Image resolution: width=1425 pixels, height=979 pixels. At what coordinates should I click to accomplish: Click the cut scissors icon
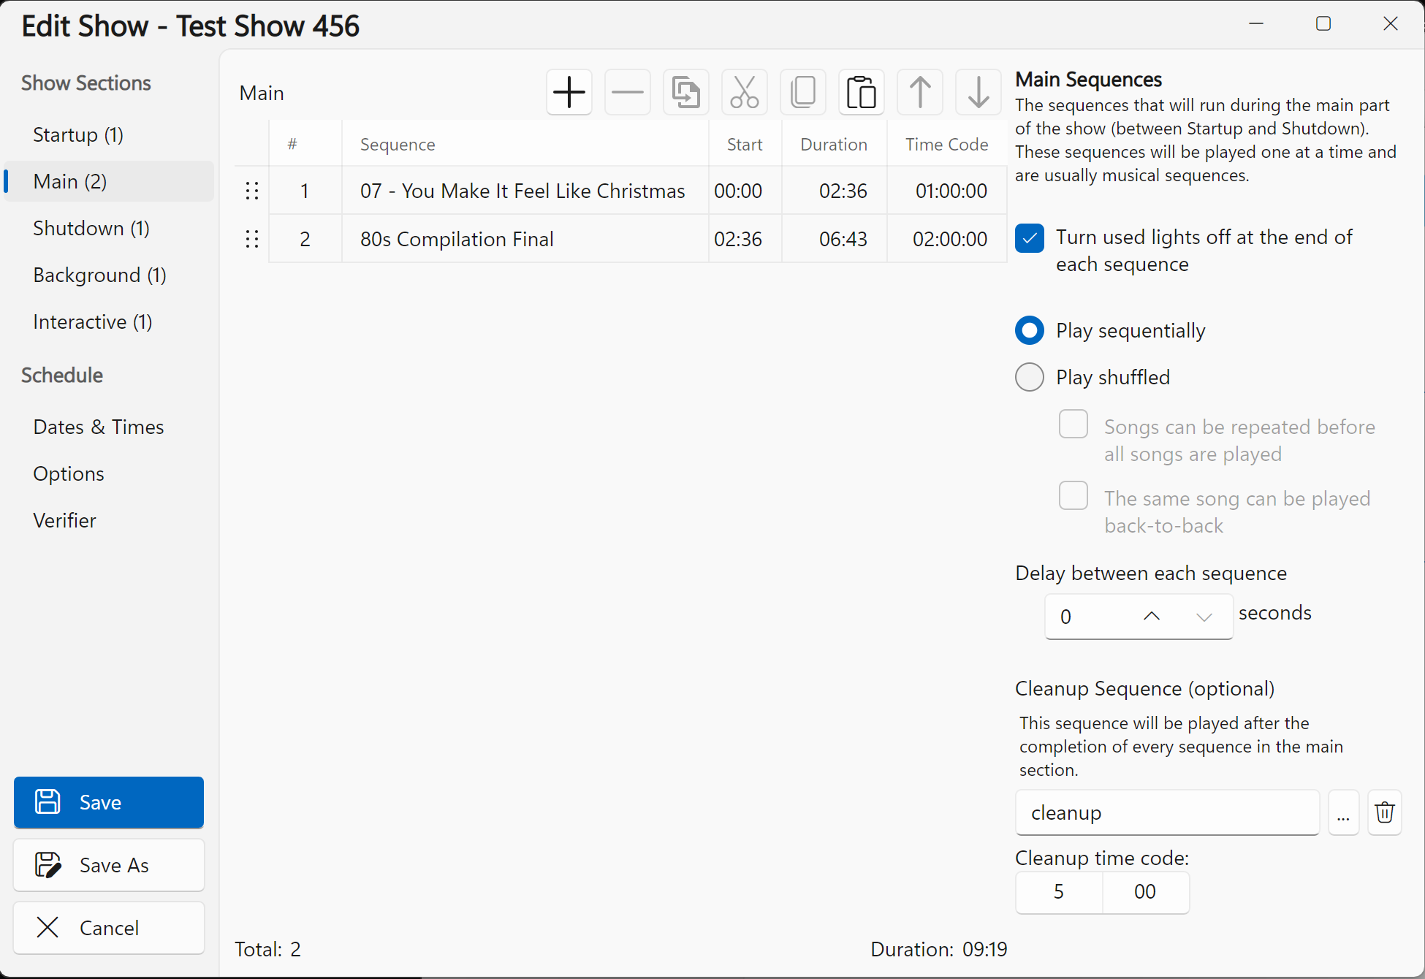point(744,93)
